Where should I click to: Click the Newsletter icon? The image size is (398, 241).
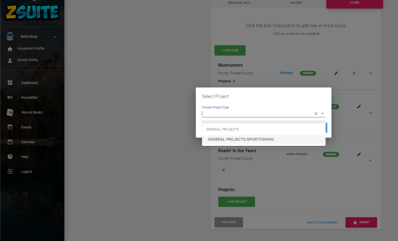10,97
